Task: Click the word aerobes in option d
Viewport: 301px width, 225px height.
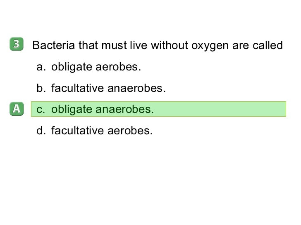Action: tap(130, 131)
